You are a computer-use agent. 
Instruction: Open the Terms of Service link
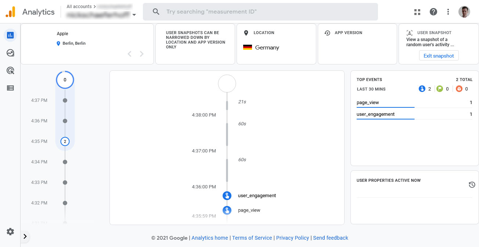click(252, 238)
